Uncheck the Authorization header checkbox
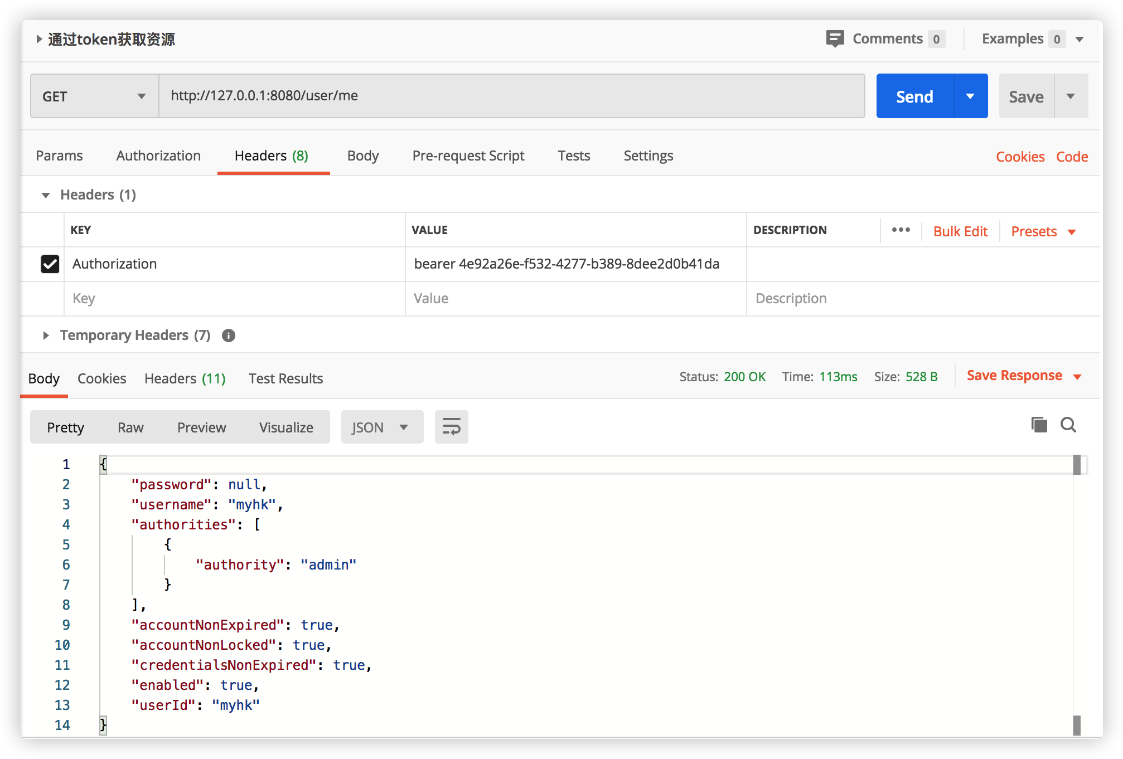The image size is (1123, 759). pyautogui.click(x=50, y=264)
